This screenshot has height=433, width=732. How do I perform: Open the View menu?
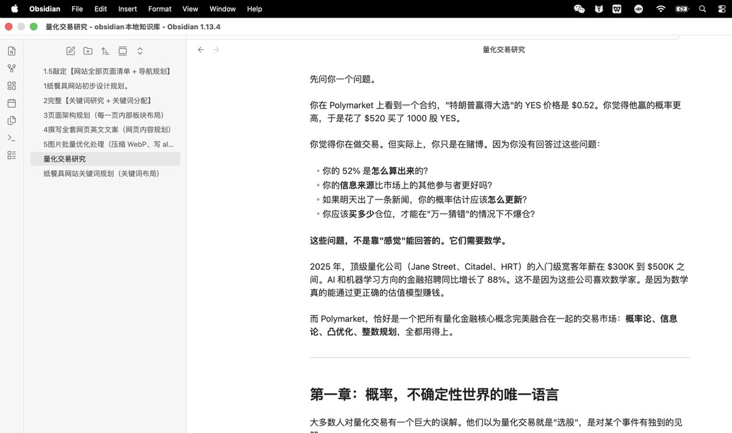click(190, 9)
